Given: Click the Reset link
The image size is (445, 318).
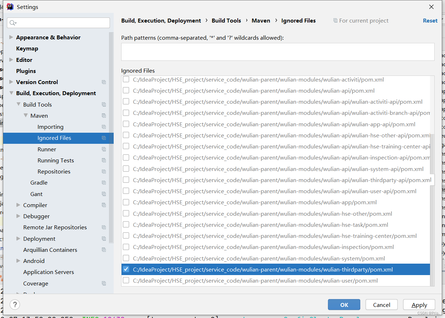Looking at the screenshot, I should click(430, 20).
